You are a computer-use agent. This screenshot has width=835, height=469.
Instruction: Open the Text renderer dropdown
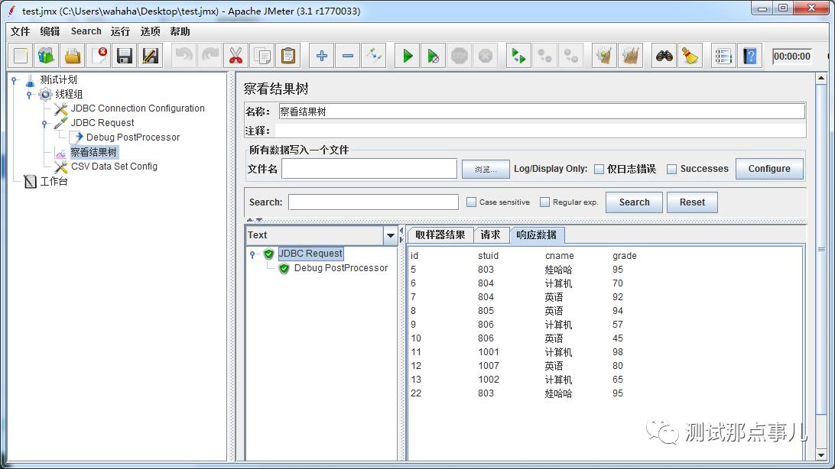[x=390, y=235]
